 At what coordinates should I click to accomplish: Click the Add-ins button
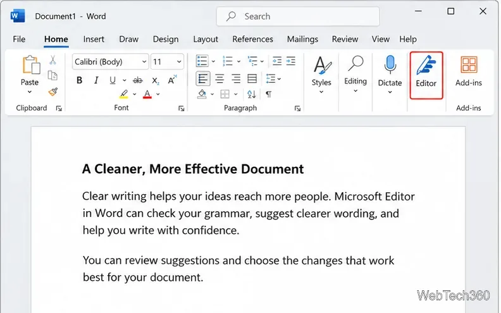468,71
